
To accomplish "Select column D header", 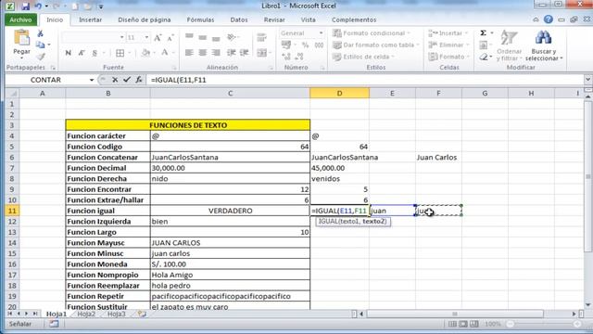I will coord(339,93).
